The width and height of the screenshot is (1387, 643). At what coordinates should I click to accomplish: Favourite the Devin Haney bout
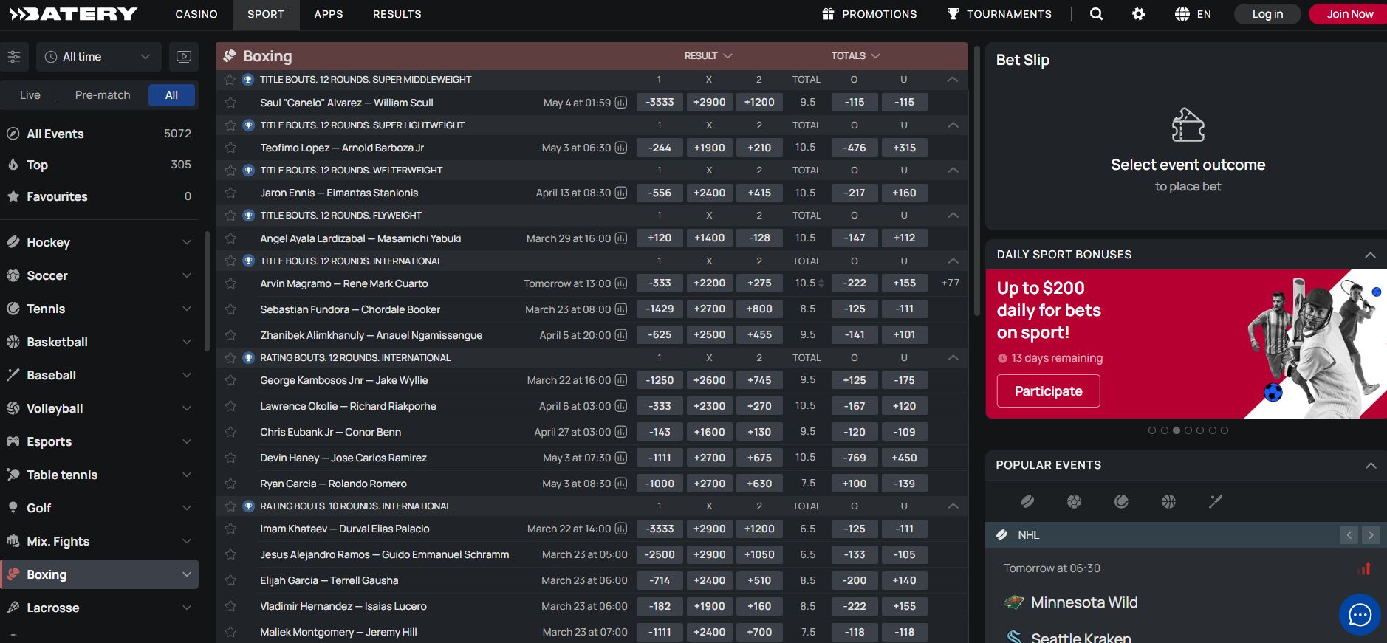pos(230,458)
